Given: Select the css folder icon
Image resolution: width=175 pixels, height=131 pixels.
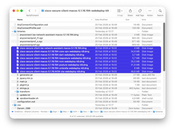Looking at the screenshot, I should [15, 105].
